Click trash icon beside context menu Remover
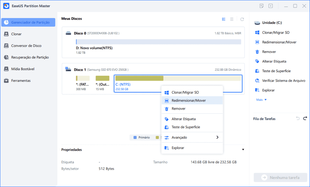The height and width of the screenshot is (187, 310). pyautogui.click(x=167, y=109)
